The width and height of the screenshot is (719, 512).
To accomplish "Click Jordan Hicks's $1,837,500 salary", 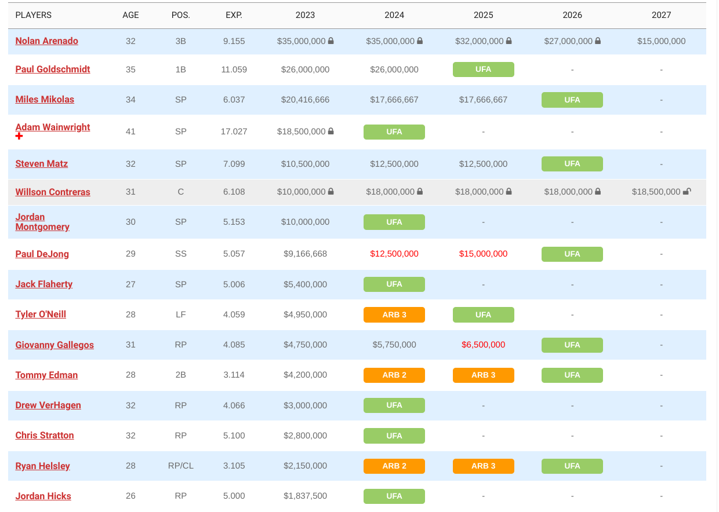I will coord(306,496).
